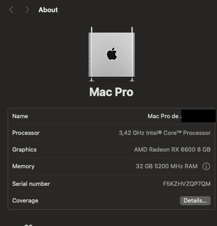Go forward with the right chevron arrow
The image size is (217, 226).
click(27, 10)
